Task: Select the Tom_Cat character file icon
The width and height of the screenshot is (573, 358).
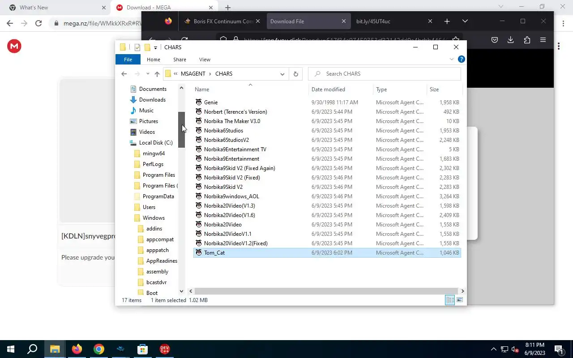Action: point(199,253)
